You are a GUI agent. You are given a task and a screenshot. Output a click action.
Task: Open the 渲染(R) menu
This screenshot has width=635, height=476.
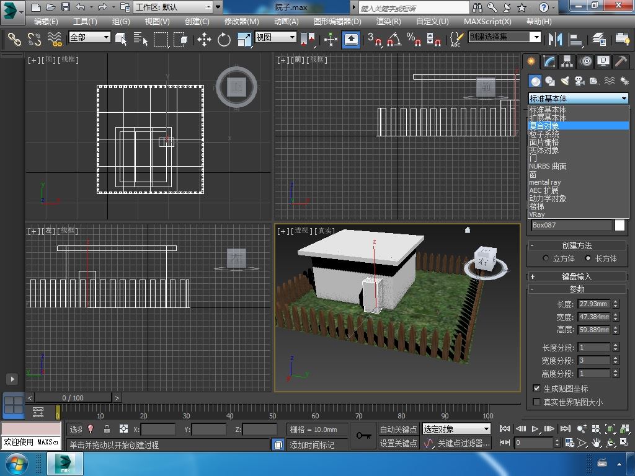point(388,22)
